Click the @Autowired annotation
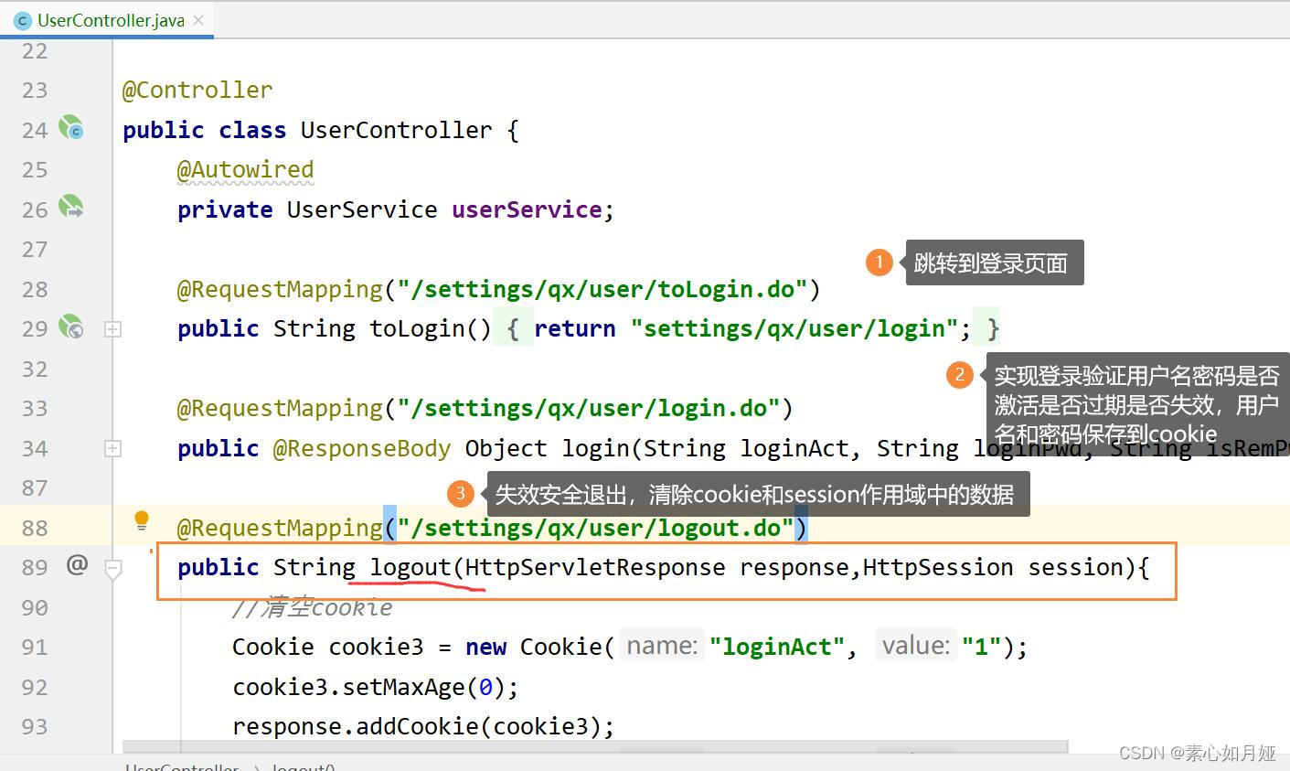The width and height of the screenshot is (1290, 771). tap(245, 169)
